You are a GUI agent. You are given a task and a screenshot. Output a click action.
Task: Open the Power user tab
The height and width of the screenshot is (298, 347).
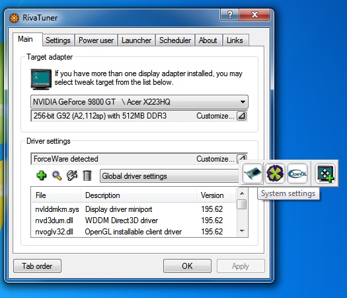coord(96,40)
